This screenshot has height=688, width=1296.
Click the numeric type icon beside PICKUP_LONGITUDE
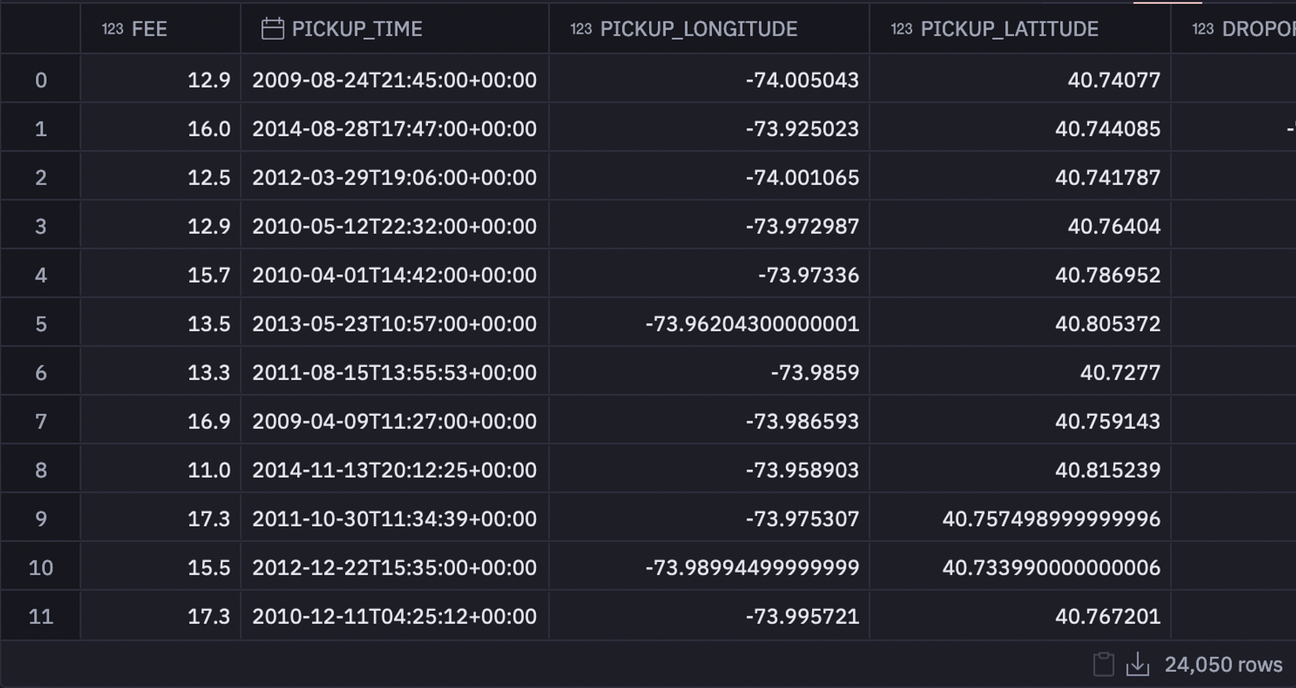[581, 29]
